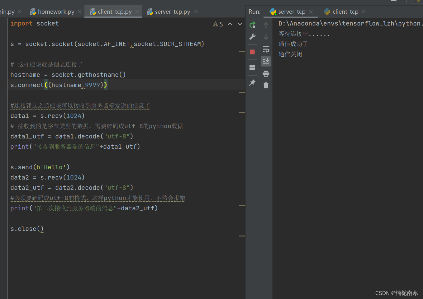Jump to previous highlighted error arrow
Viewport: 423px width, 299px height.
pos(230,24)
